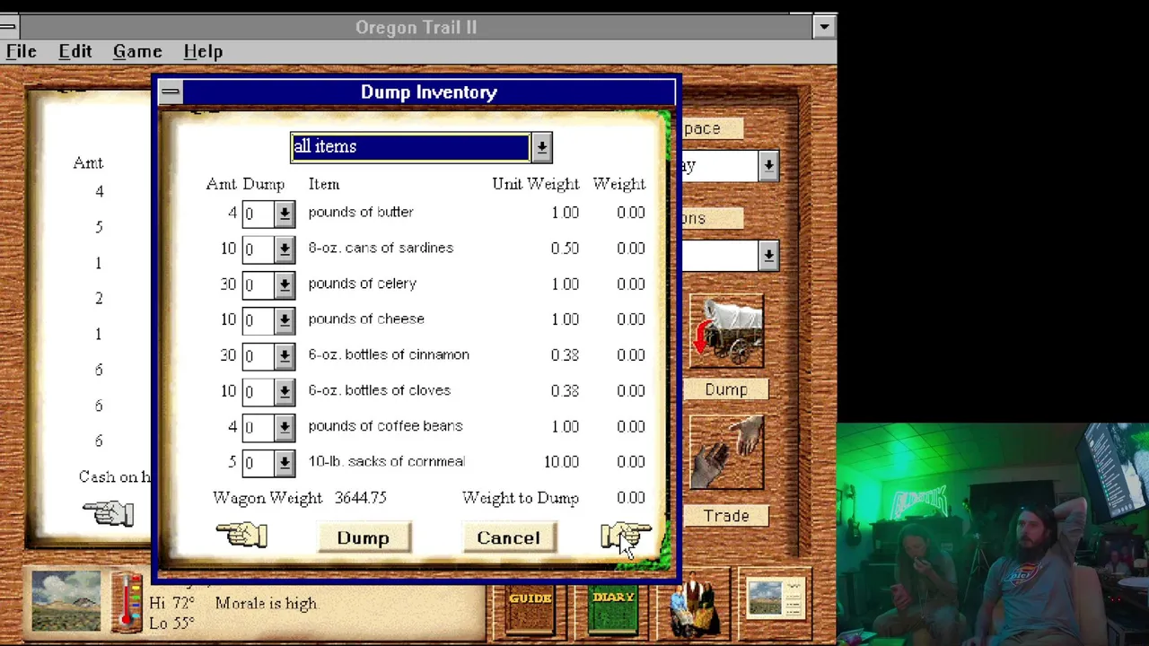Screen dimensions: 1149x646
Task: Click the all items selection field
Action: pyautogui.click(x=411, y=147)
